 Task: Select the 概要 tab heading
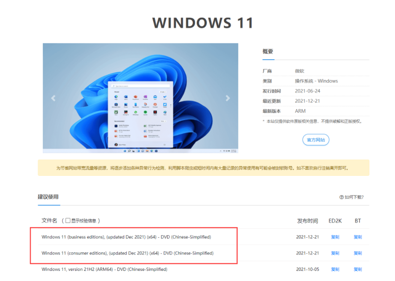268,51
